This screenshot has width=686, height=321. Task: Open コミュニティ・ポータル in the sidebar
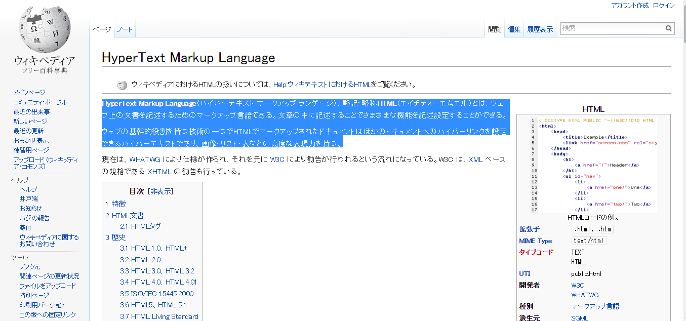tap(40, 102)
